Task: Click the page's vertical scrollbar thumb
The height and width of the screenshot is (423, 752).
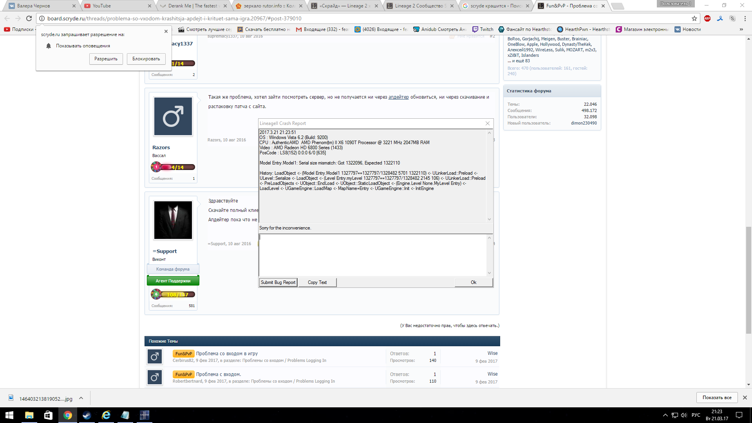Action: (x=748, y=279)
